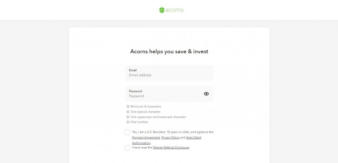The height and width of the screenshot is (163, 338).
Task: Show password using the eye icon
Action: tap(206, 94)
